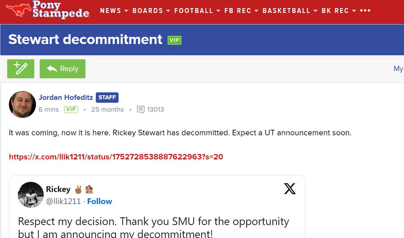Viewport: 404px width, 238px height.
Task: Open the FOOTBALL dropdown menu
Action: [197, 11]
